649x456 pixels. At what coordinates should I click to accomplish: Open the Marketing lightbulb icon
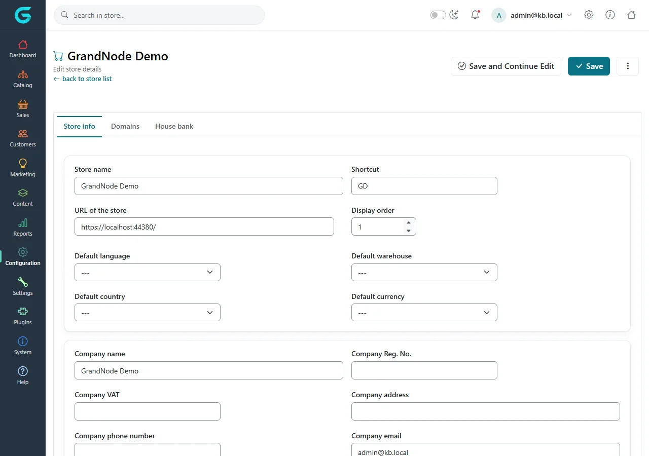coord(23,164)
